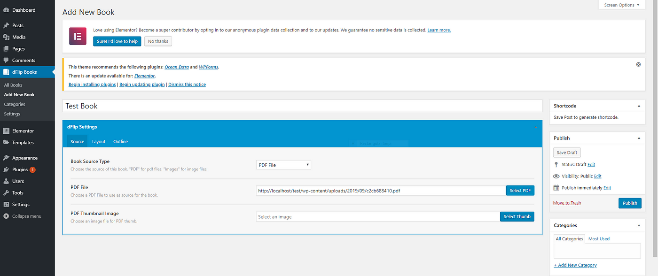Click the Select PDF button
This screenshot has width=658, height=276.
click(520, 191)
